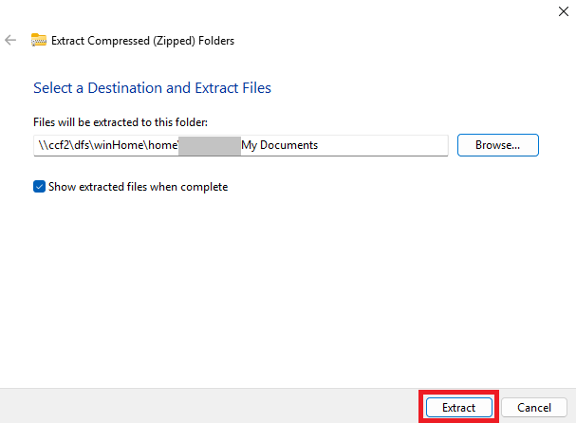Open the Browse... folder picker
The height and width of the screenshot is (423, 576).
click(497, 145)
